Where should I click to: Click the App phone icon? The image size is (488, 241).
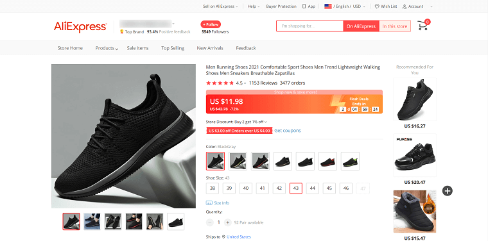point(304,6)
